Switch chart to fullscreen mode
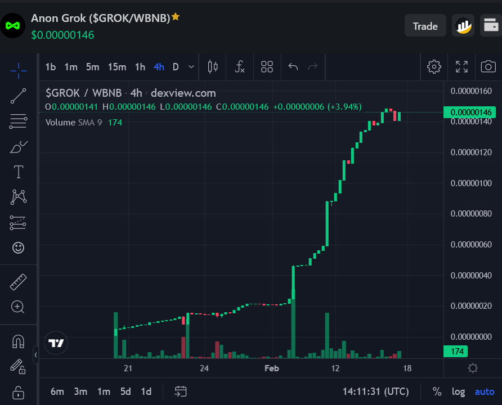502x405 pixels. pos(461,67)
